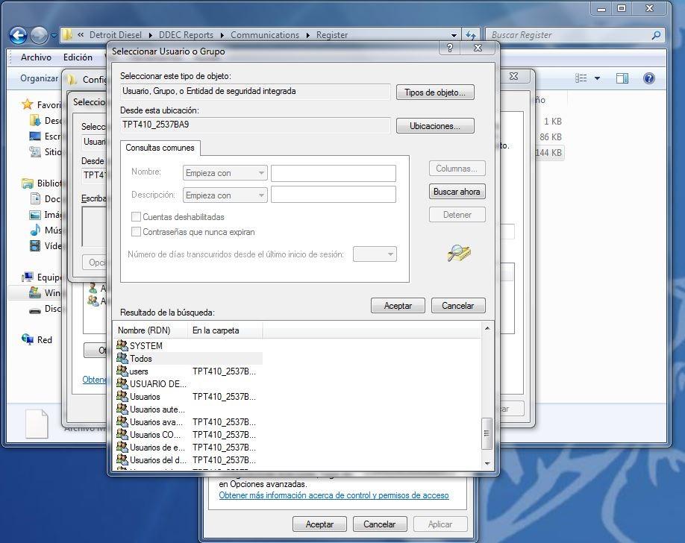Click the Descripción text input field

point(334,195)
